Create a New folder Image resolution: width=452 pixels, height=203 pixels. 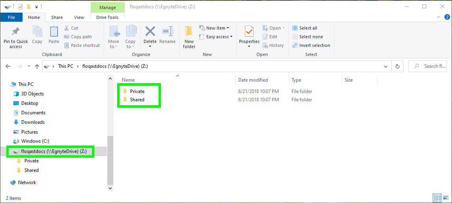coord(189,37)
